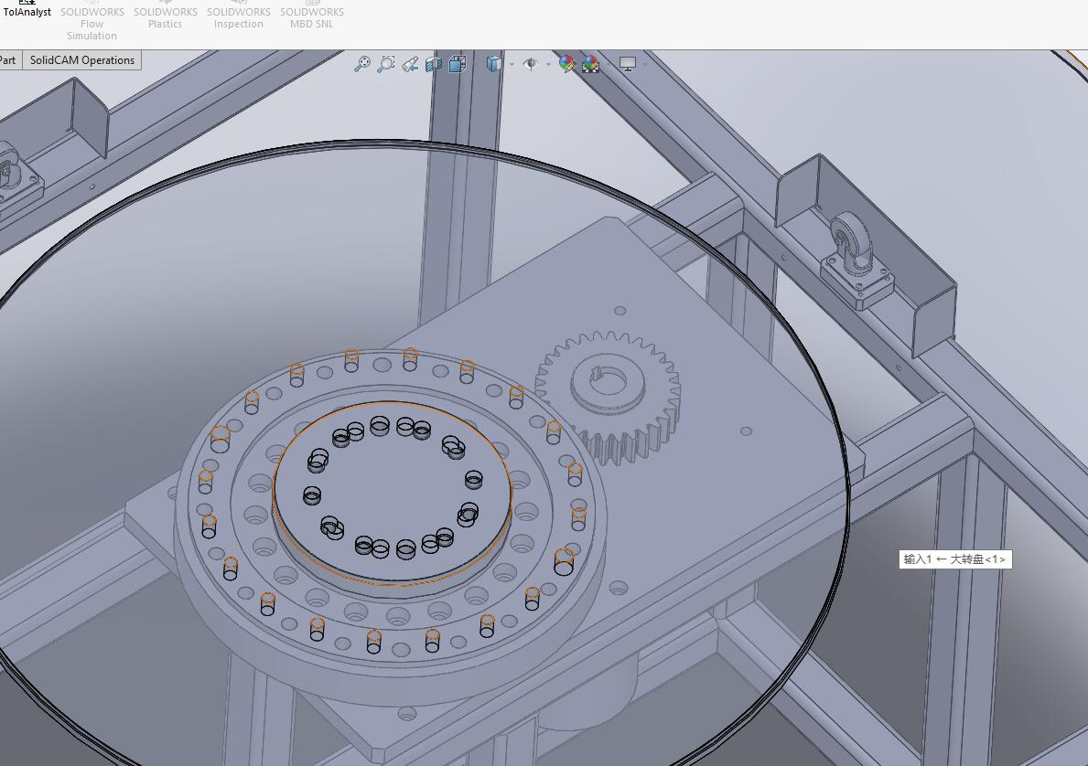Toggle the Section View tool
Image resolution: width=1088 pixels, height=766 pixels.
click(x=434, y=65)
